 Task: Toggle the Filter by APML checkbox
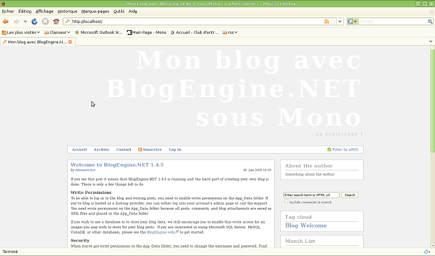pyautogui.click(x=329, y=149)
